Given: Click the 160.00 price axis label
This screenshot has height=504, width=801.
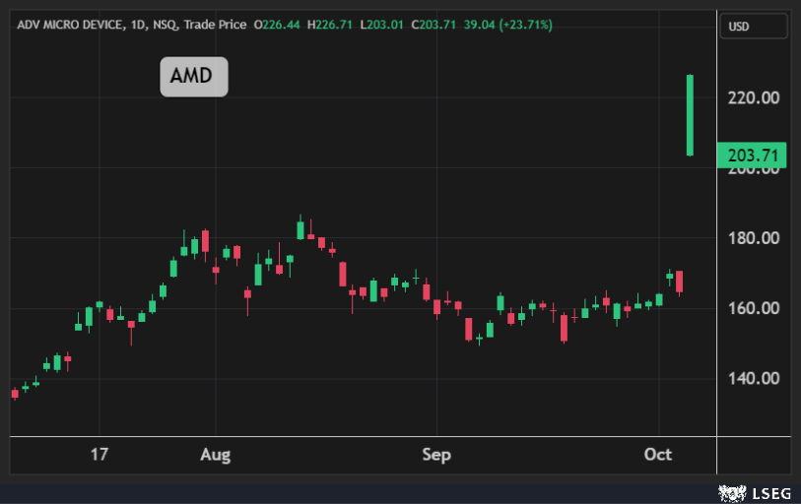Looking at the screenshot, I should pyautogui.click(x=753, y=308).
